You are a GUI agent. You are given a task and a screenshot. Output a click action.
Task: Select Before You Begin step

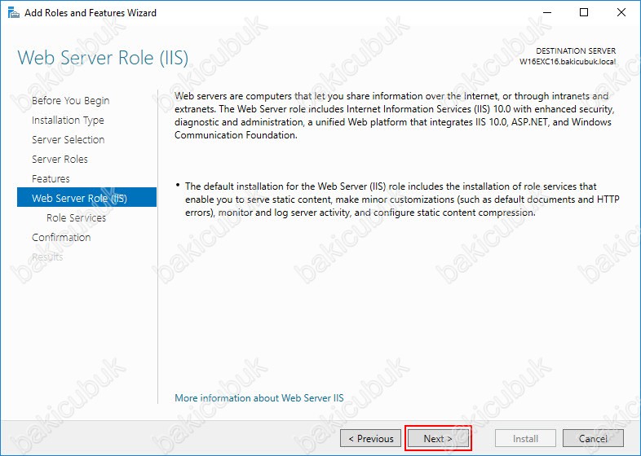70,100
